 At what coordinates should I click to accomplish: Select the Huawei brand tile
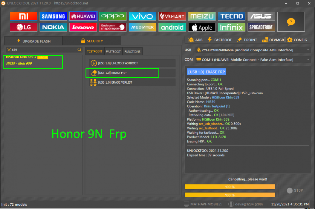[83, 16]
